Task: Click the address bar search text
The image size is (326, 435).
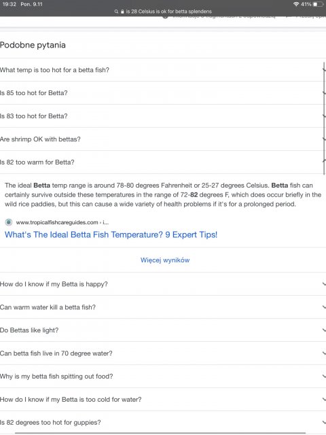Action: tap(169, 12)
